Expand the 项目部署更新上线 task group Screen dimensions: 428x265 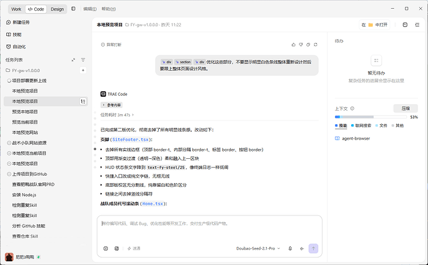click(27, 81)
